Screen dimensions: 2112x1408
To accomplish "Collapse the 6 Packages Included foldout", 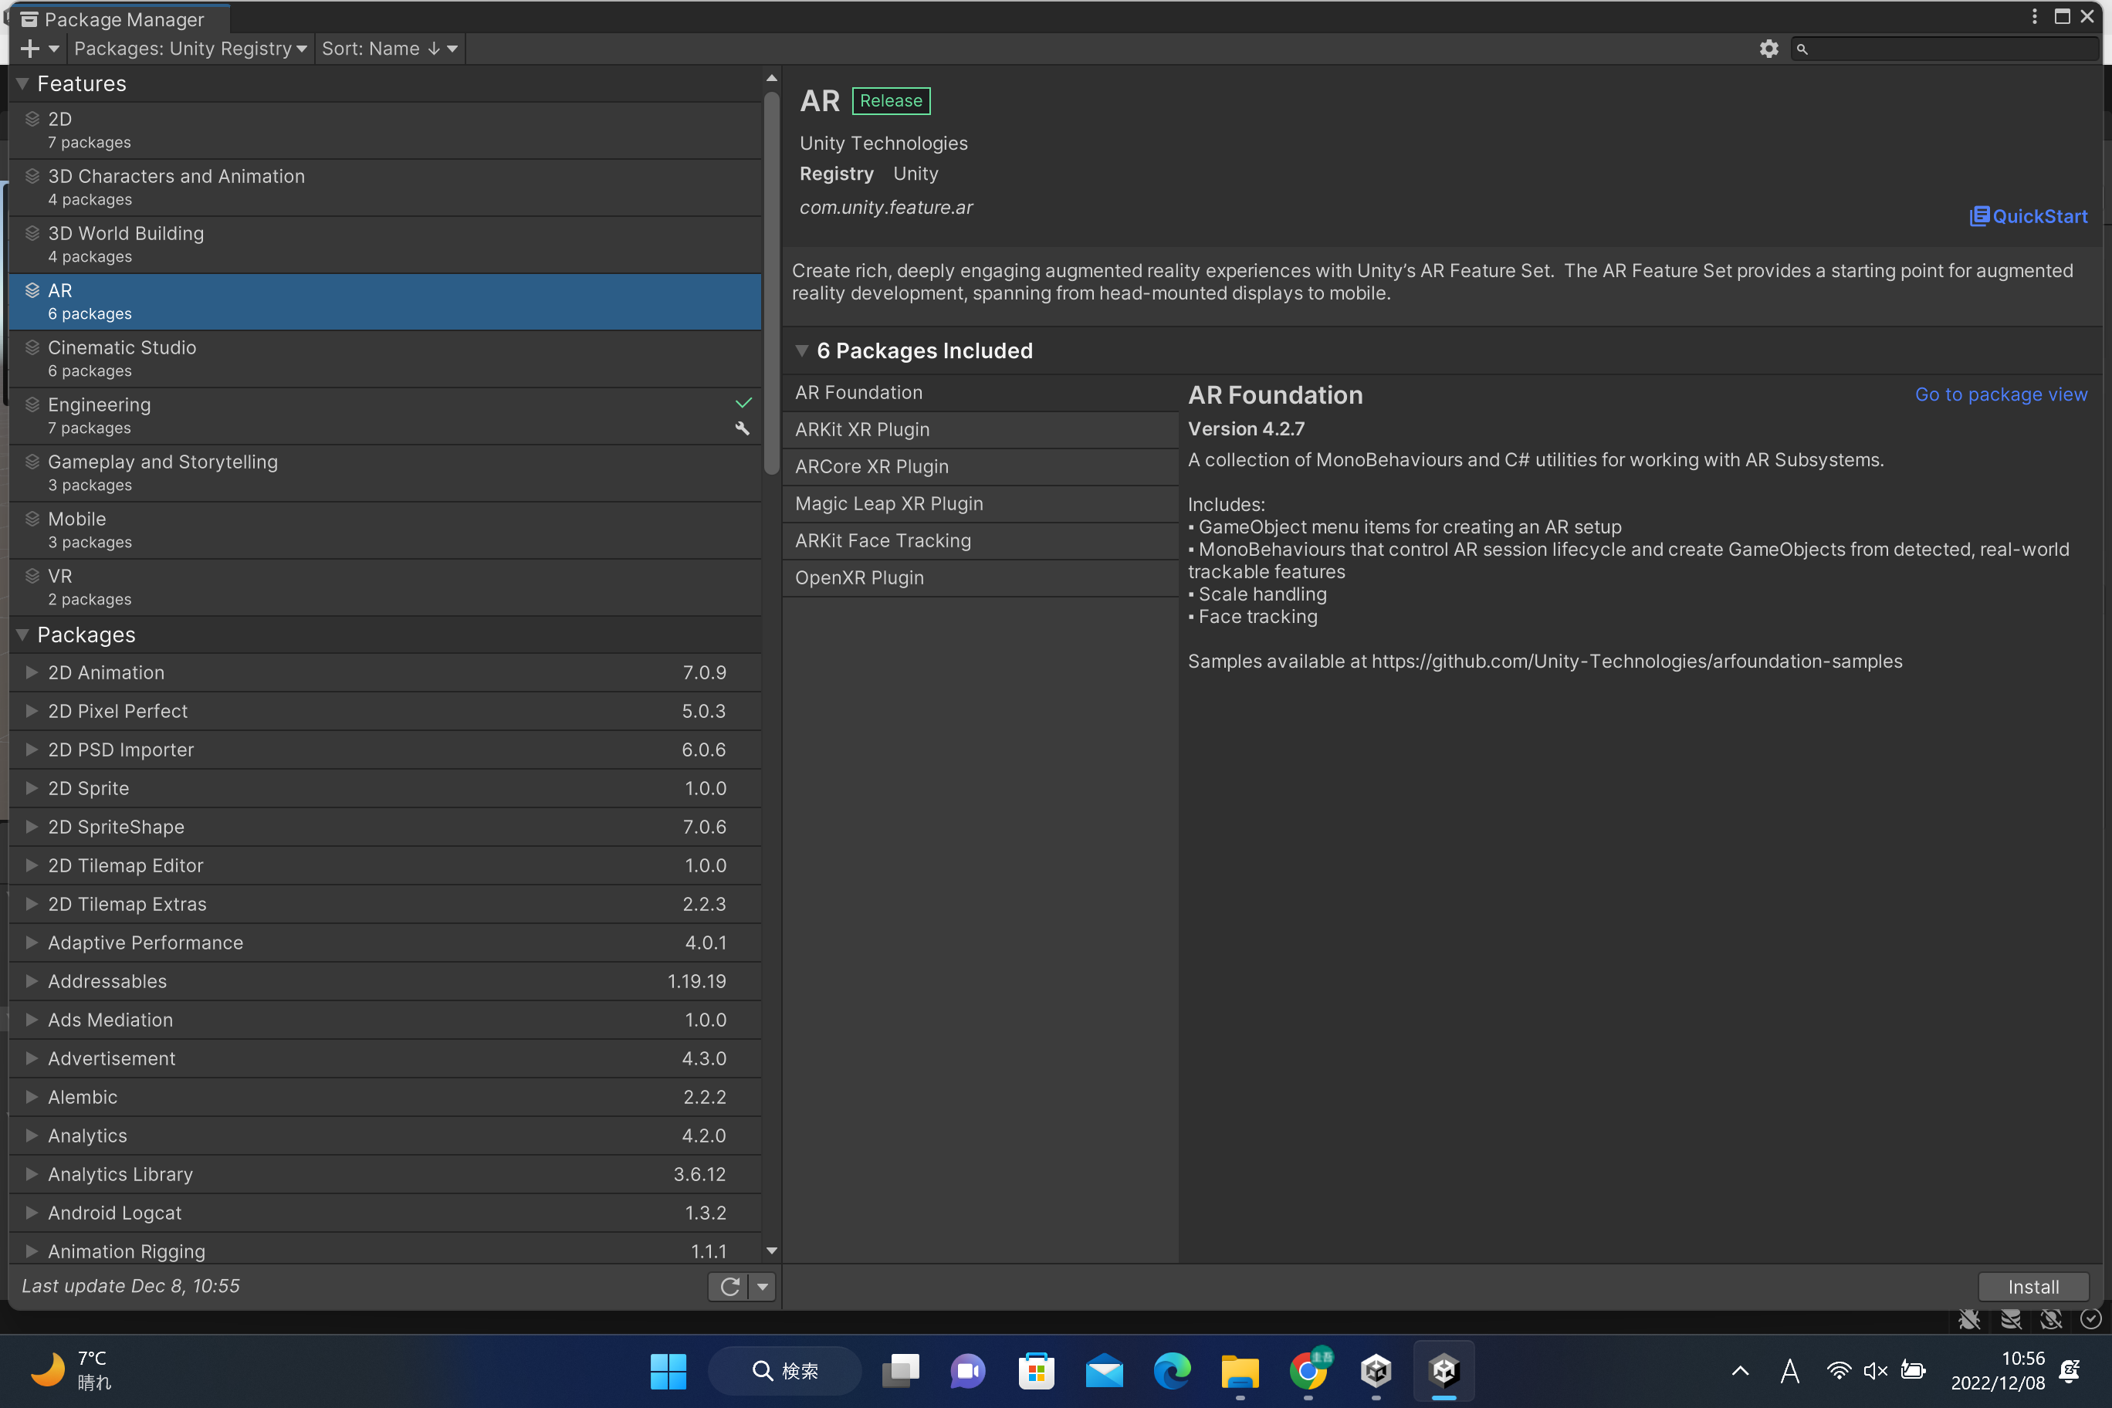I will [802, 351].
